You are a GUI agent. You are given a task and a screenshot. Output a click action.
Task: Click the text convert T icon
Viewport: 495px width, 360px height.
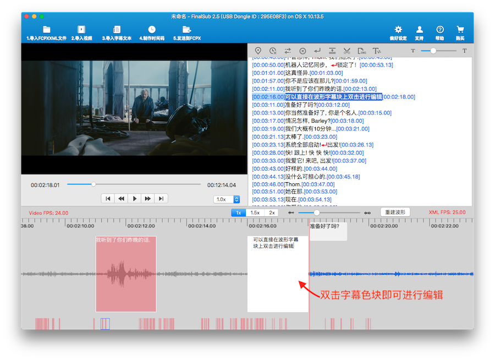click(377, 51)
